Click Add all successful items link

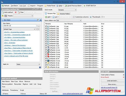[x=109, y=87]
